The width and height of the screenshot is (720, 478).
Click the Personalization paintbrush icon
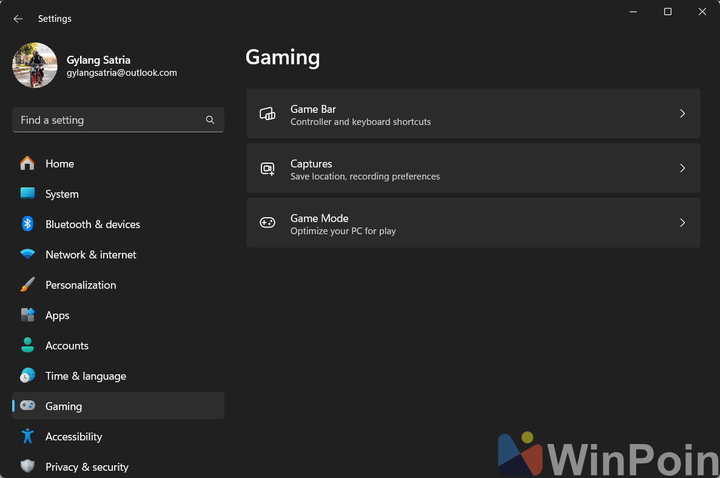click(x=27, y=284)
